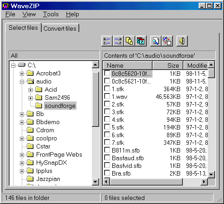The image size is (224, 204).
Task: Click the sort descending toolbar icon
Action: pyautogui.click(x=118, y=41)
